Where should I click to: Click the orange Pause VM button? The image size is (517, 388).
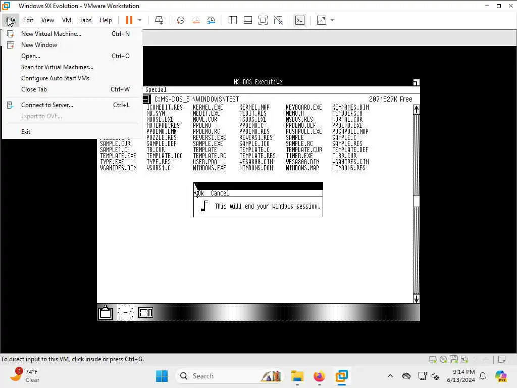coord(129,20)
